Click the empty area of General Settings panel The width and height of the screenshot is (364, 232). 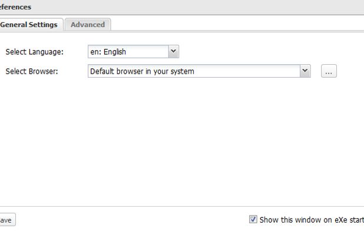pos(182,141)
